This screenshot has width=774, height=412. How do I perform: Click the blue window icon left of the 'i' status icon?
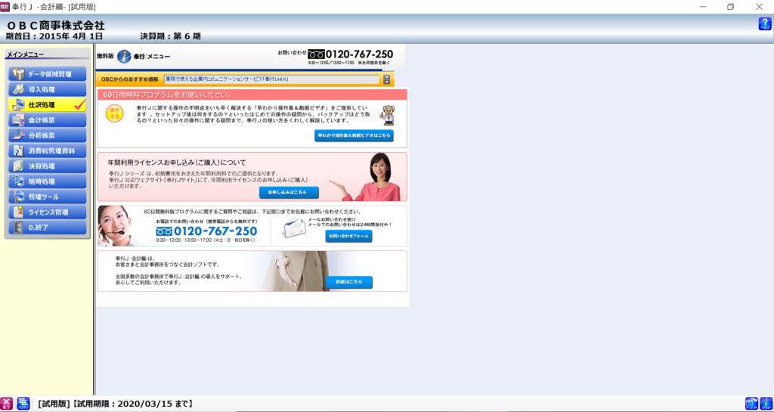coord(751,404)
